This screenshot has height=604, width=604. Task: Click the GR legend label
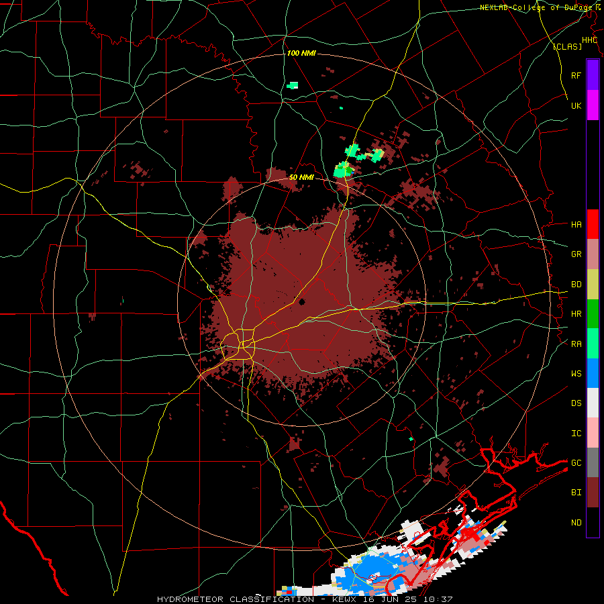pos(576,254)
